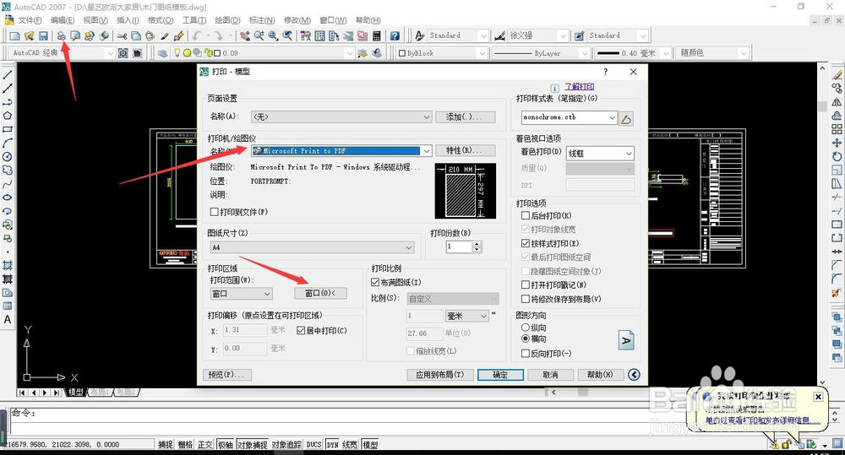Click number of copies input field
This screenshot has width=845, height=455.
click(x=459, y=246)
